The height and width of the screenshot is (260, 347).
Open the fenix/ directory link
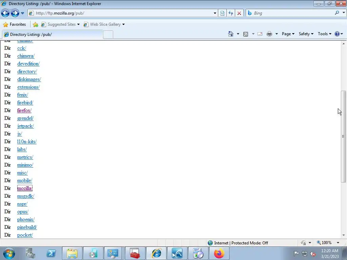(x=23, y=95)
